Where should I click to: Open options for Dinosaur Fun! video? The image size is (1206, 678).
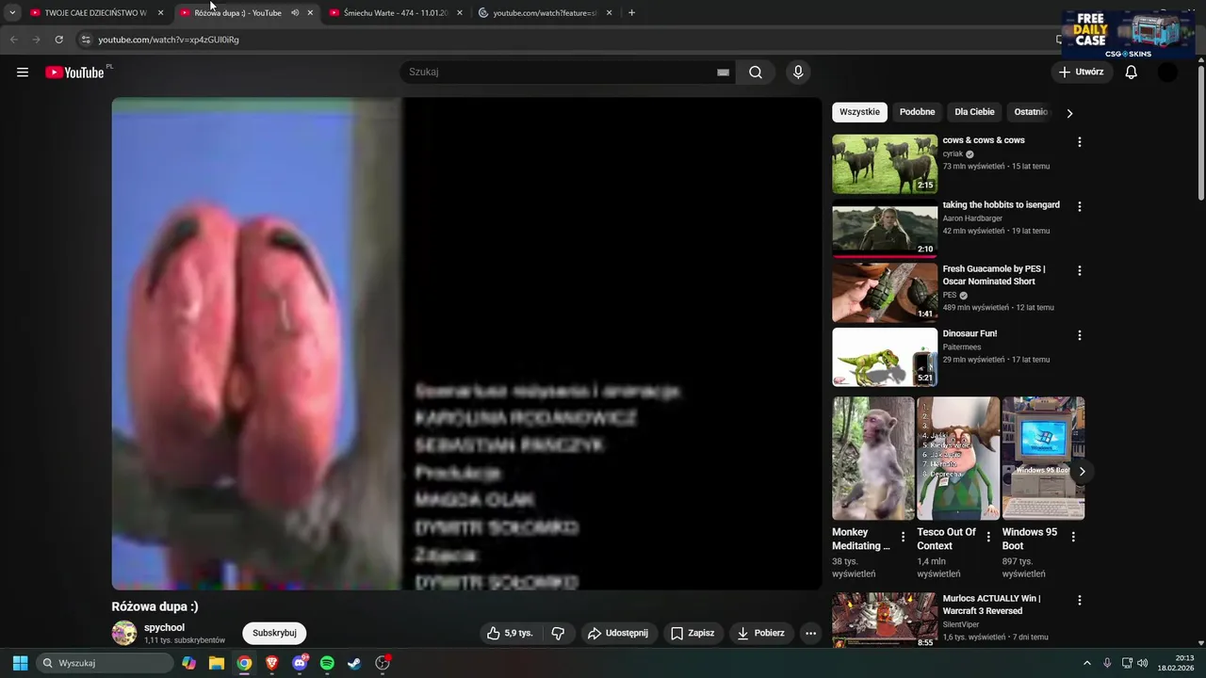point(1080,335)
